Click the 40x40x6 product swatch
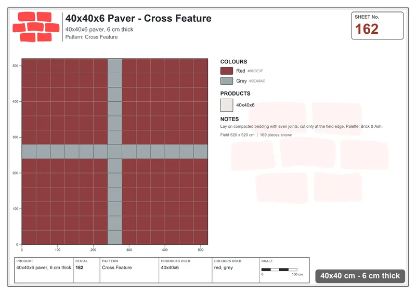 tap(227, 105)
